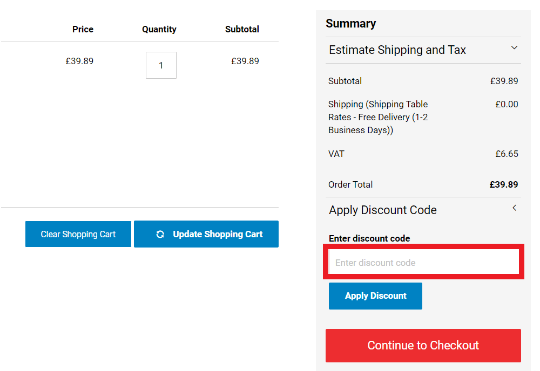The height and width of the screenshot is (371, 540).
Task: Apply the discount with Apply Discount button
Action: coord(375,296)
